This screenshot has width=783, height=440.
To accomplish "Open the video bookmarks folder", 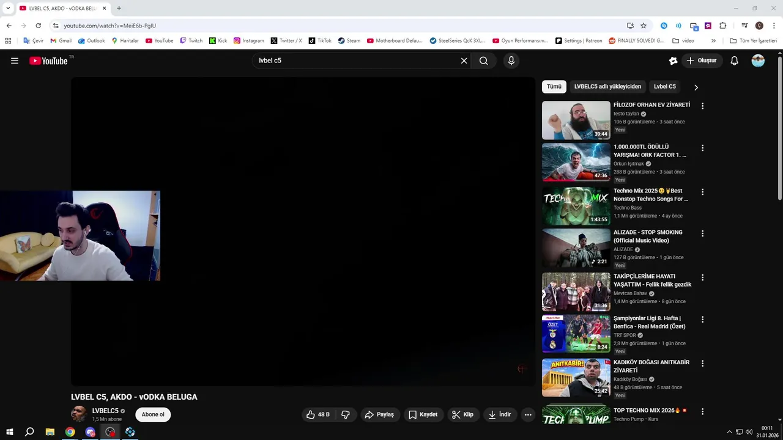I will tap(683, 41).
